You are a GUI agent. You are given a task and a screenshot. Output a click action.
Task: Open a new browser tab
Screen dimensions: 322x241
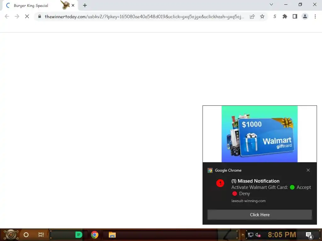(x=85, y=6)
